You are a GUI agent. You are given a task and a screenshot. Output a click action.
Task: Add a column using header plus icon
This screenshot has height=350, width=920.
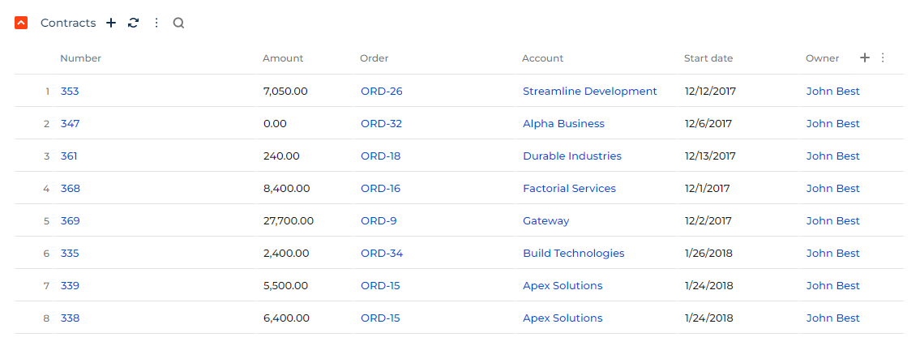click(x=864, y=58)
